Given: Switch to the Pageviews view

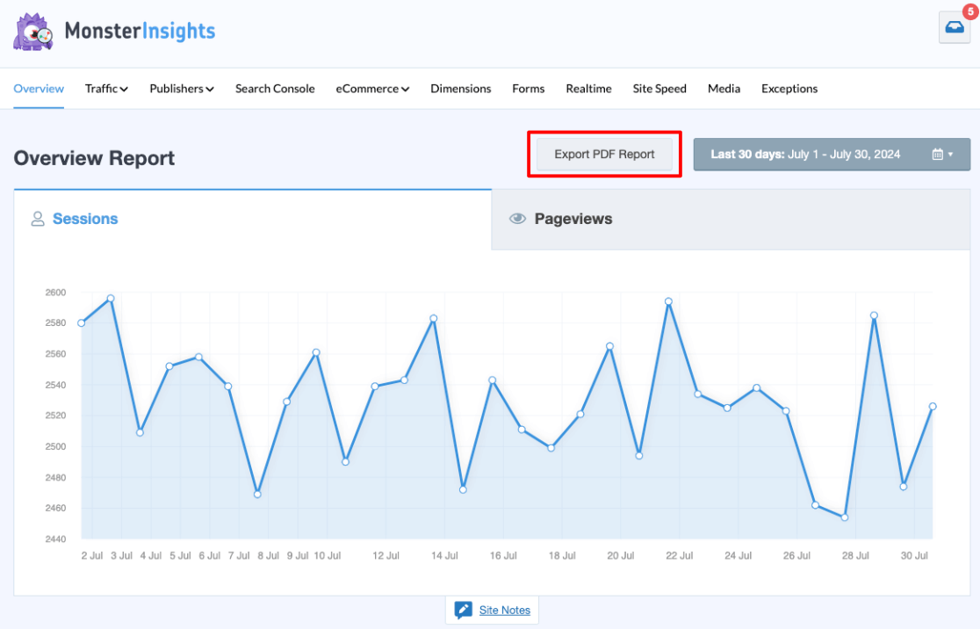Looking at the screenshot, I should click(x=572, y=219).
